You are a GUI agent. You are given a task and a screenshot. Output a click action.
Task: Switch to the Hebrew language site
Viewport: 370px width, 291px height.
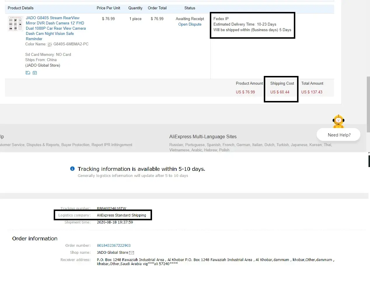pos(211,150)
